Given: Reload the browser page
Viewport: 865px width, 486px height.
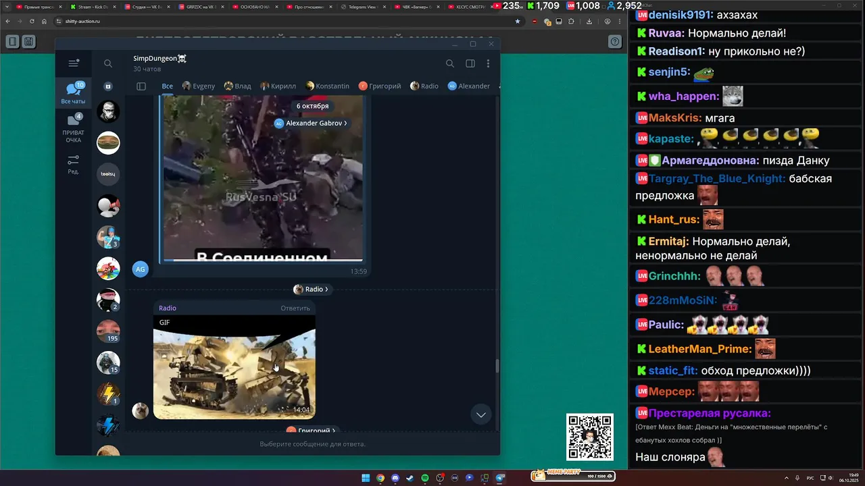Looking at the screenshot, I should click(32, 21).
